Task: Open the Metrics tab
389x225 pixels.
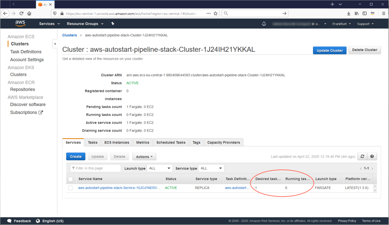Action: [143, 142]
